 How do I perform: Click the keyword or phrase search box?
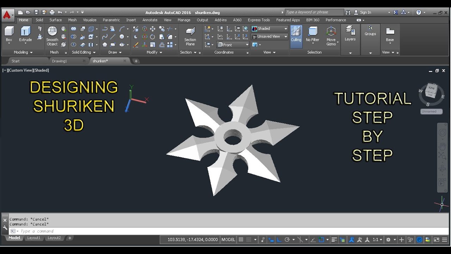pos(314,12)
